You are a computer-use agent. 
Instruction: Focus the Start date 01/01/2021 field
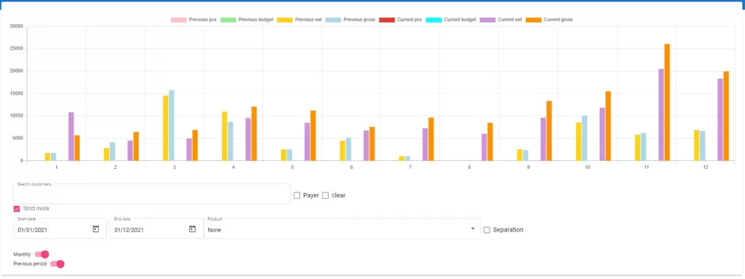coord(60,229)
